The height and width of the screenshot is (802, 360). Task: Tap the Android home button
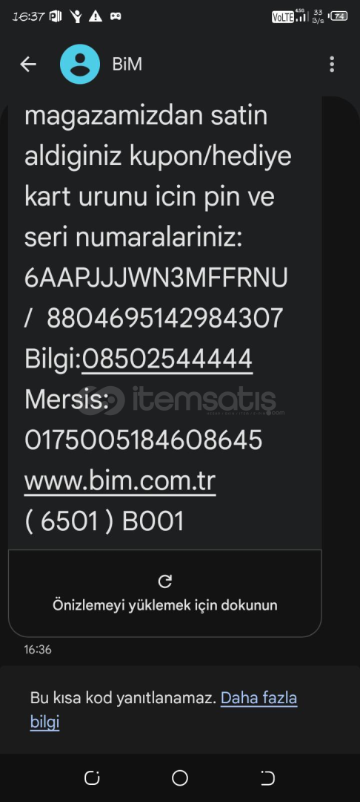click(180, 778)
